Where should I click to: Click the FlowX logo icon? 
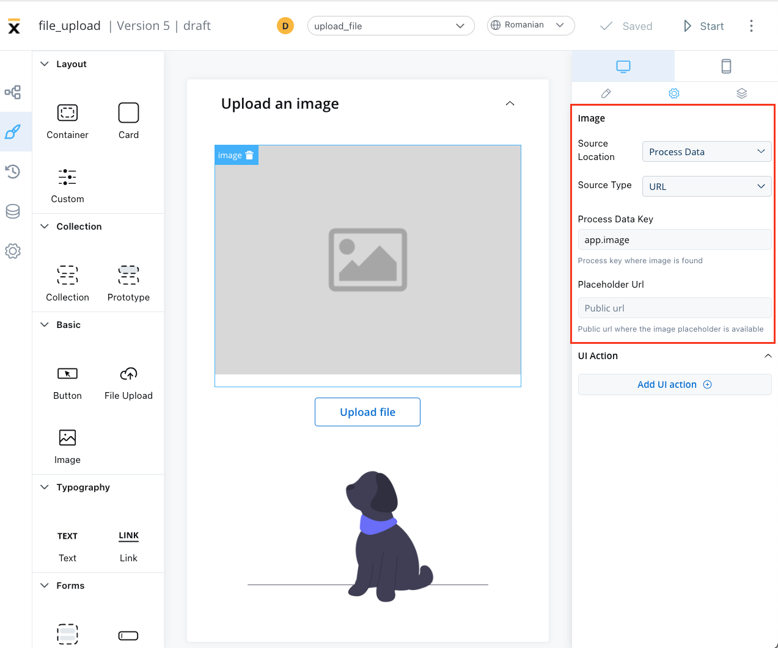pyautogui.click(x=14, y=26)
